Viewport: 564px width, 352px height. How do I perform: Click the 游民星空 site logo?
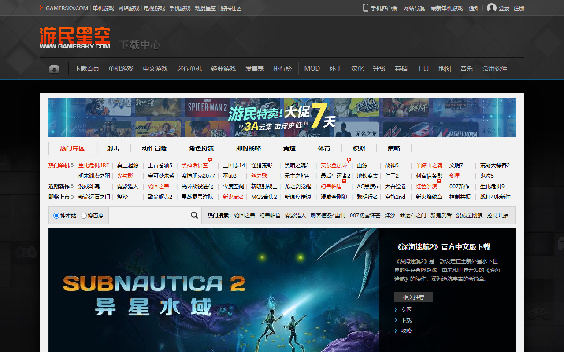click(x=75, y=38)
